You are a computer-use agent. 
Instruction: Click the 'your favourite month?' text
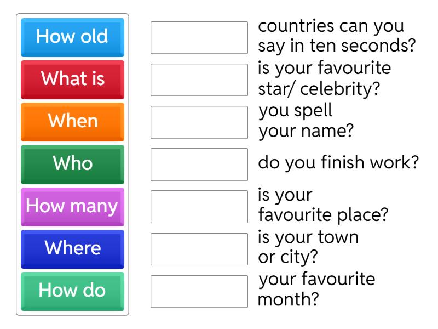[x=316, y=290]
